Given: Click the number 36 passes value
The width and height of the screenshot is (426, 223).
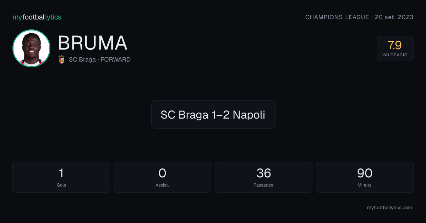Looking at the screenshot, I should [x=264, y=173].
